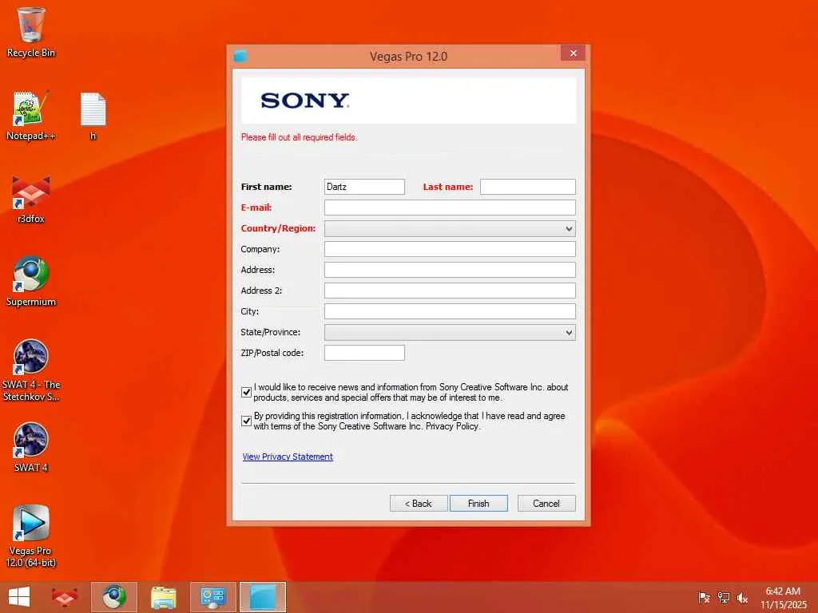Click the Vegas Pro dialog title icon
Image resolution: width=818 pixels, height=613 pixels.
coord(240,56)
